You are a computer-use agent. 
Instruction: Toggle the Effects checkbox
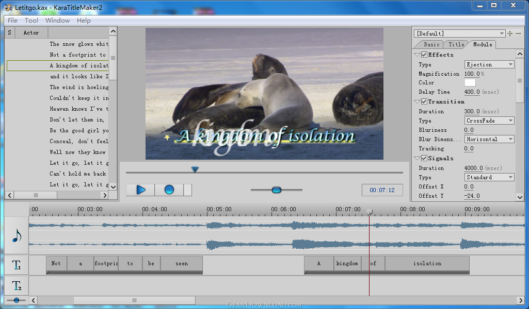[424, 55]
